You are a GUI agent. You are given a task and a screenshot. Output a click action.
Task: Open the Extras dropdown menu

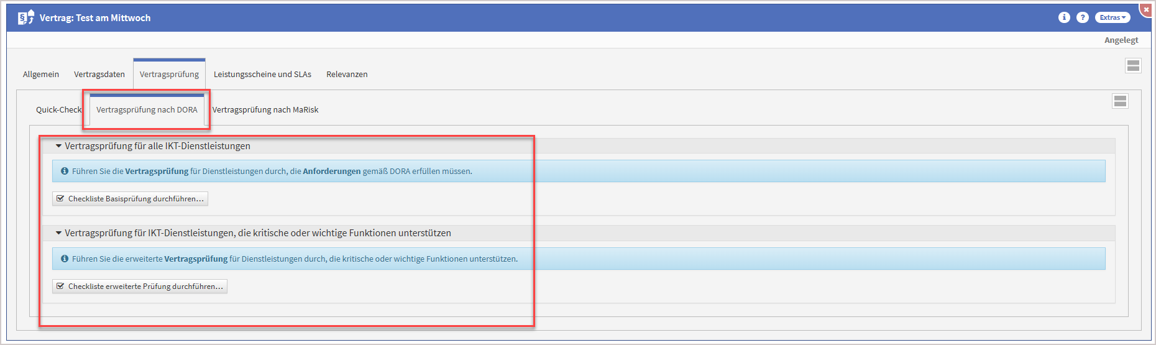[x=1112, y=17]
